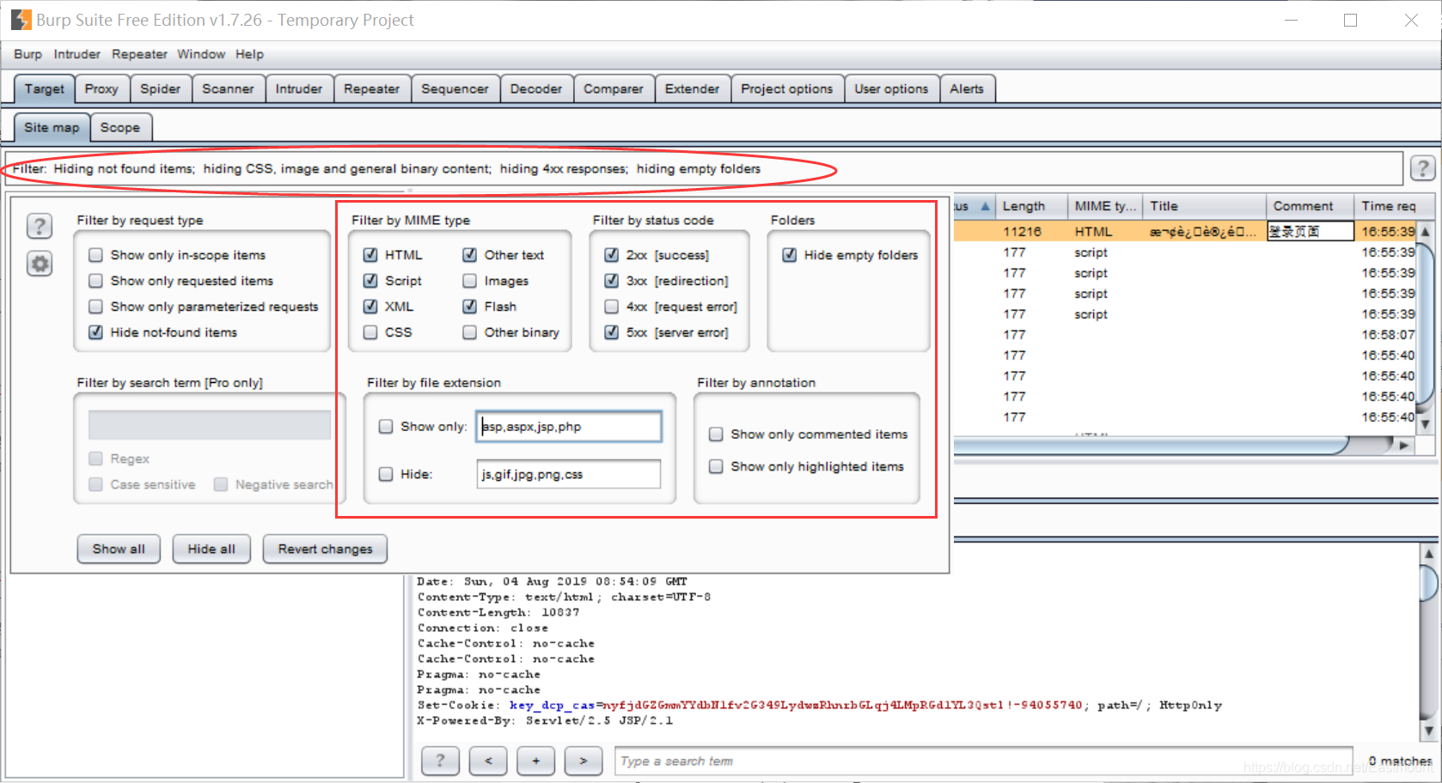This screenshot has height=783, width=1442.
Task: Check Other binary MIME type
Action: [x=470, y=332]
